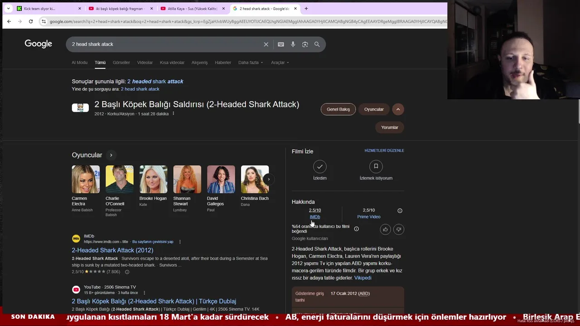Screen dimensions: 580x326
Task: Collapse the knowledge panel chips with the up chevron
Action: coord(398,109)
